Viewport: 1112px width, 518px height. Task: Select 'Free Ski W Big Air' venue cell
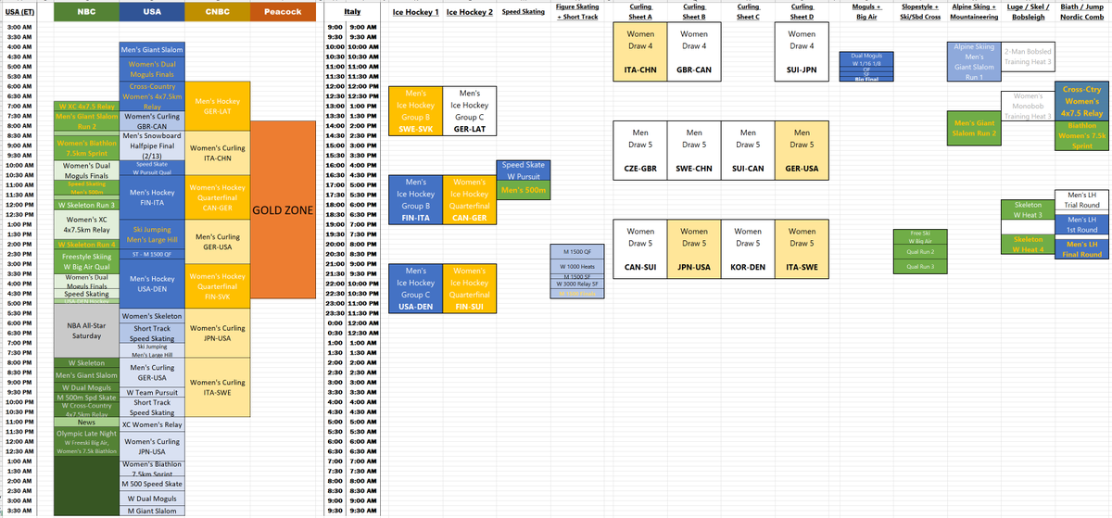tap(918, 237)
